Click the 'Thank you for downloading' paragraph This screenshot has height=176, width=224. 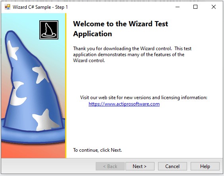pyautogui.click(x=132, y=55)
